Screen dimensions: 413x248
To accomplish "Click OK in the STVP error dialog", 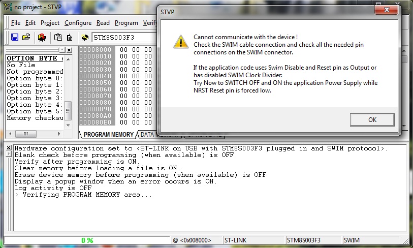I will click(x=372, y=120).
